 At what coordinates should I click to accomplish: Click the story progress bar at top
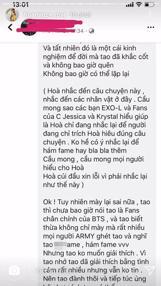tap(80, 3)
